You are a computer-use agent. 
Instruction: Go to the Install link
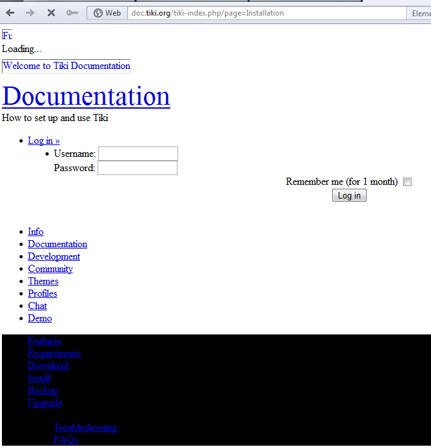point(39,378)
